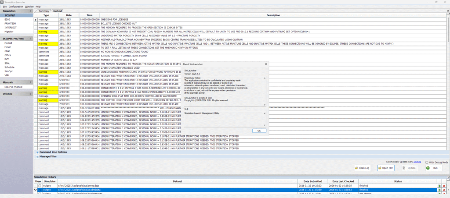Switch to the Summary tab

(44, 11)
